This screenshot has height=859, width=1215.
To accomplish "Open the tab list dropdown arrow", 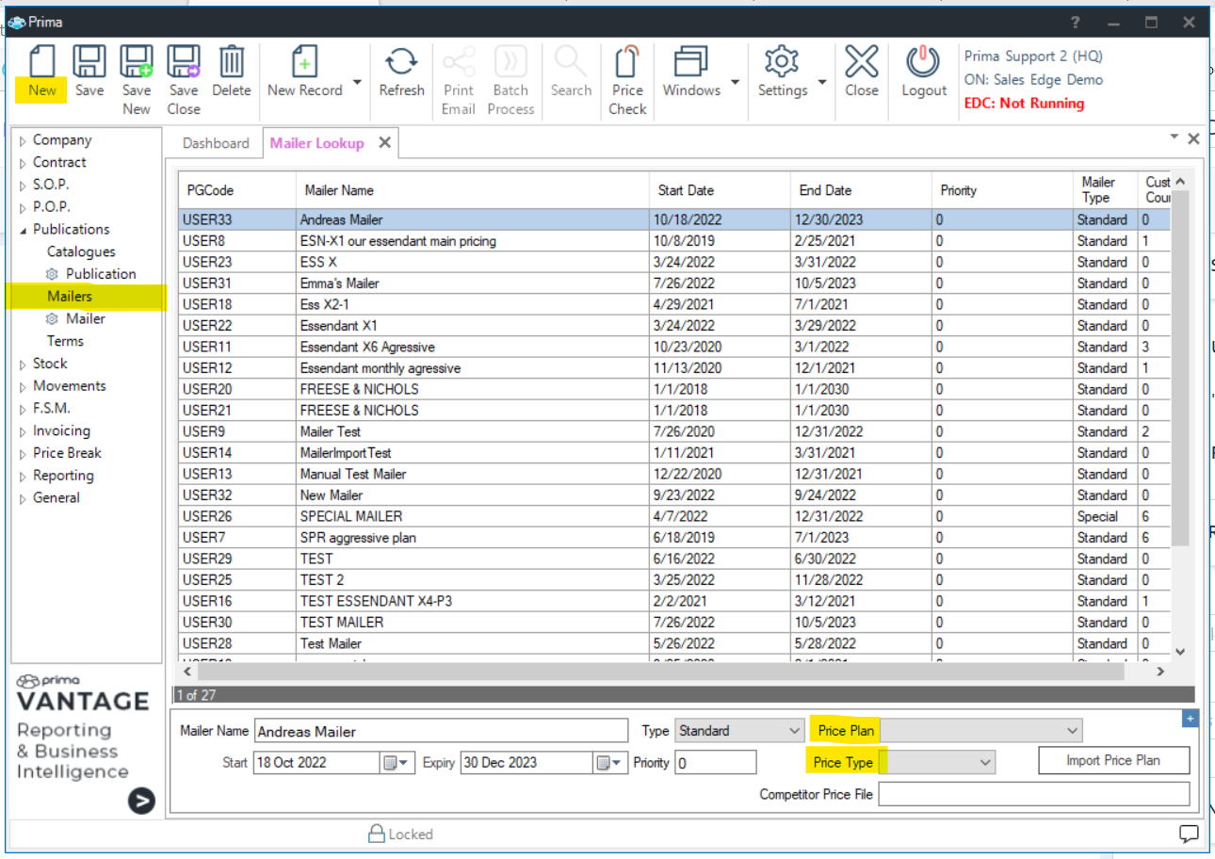I will [x=1174, y=138].
